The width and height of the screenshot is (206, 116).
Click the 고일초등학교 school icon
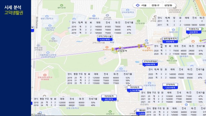(x=149, y=83)
